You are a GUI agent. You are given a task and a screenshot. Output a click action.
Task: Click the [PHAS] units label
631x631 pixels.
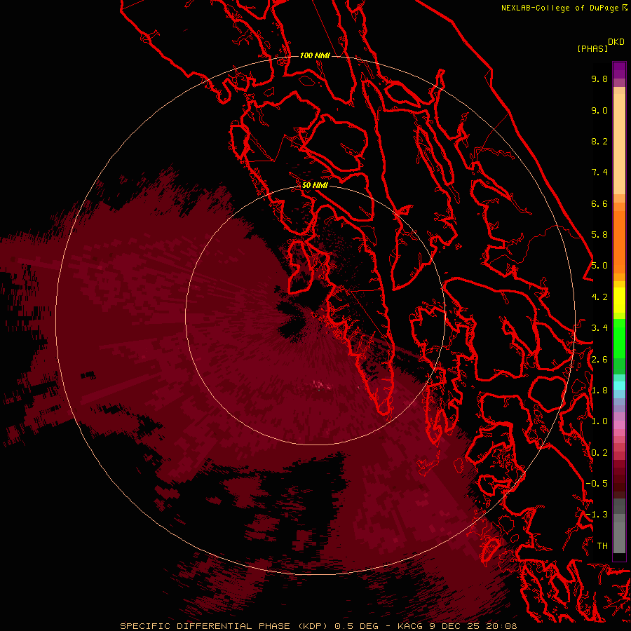(592, 48)
